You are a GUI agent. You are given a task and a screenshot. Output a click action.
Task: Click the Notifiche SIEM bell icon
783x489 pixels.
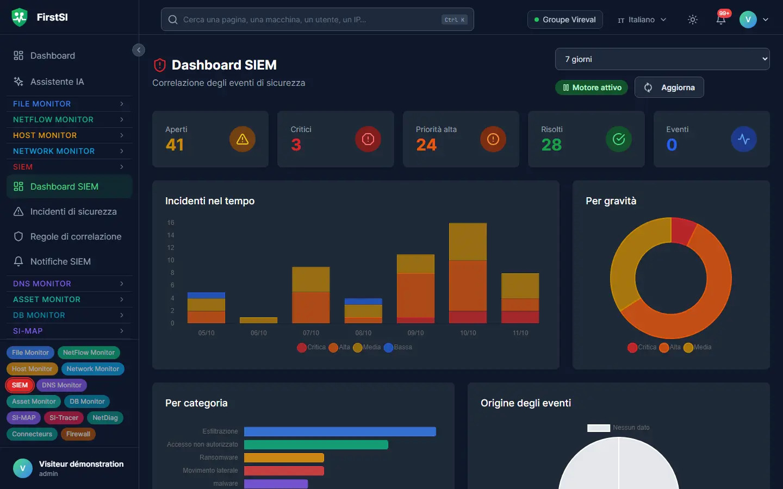coord(18,261)
